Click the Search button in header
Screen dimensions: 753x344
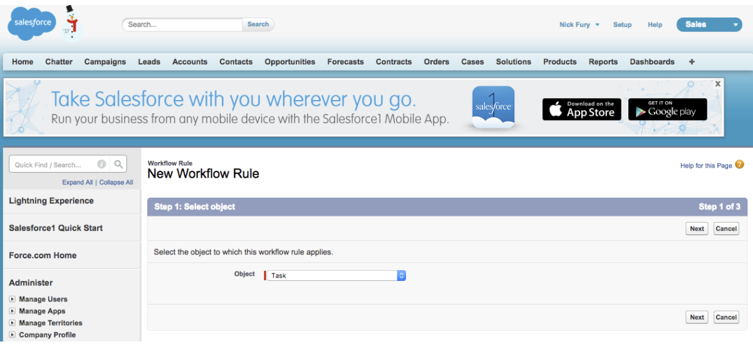(258, 24)
